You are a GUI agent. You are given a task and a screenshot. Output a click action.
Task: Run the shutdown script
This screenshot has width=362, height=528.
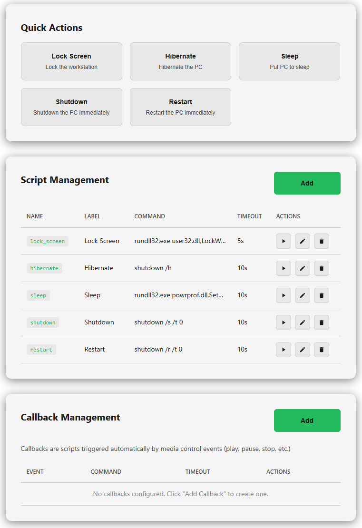(x=284, y=323)
